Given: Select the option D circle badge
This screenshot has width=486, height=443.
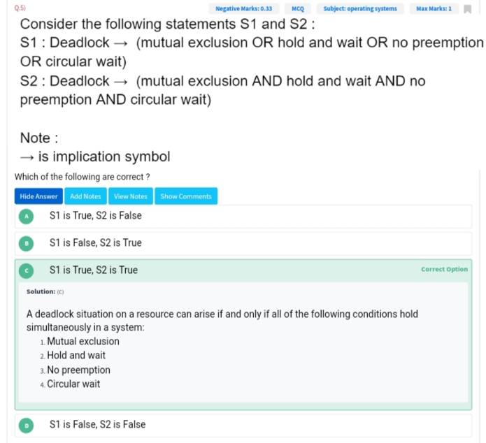Looking at the screenshot, I should pos(27,425).
